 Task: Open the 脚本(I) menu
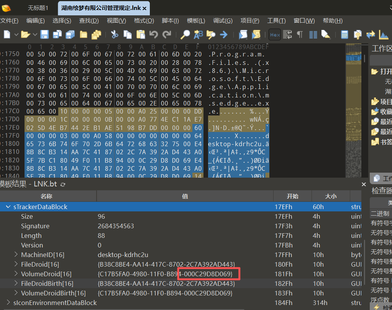170,21
